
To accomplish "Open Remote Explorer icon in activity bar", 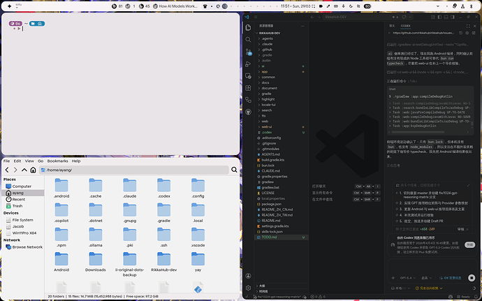I will pos(249,76).
